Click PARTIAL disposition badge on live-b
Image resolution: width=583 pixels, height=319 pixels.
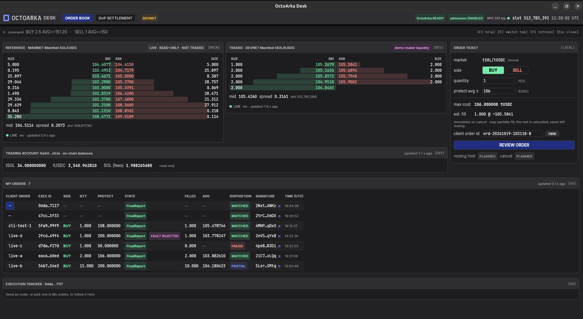[238, 266]
